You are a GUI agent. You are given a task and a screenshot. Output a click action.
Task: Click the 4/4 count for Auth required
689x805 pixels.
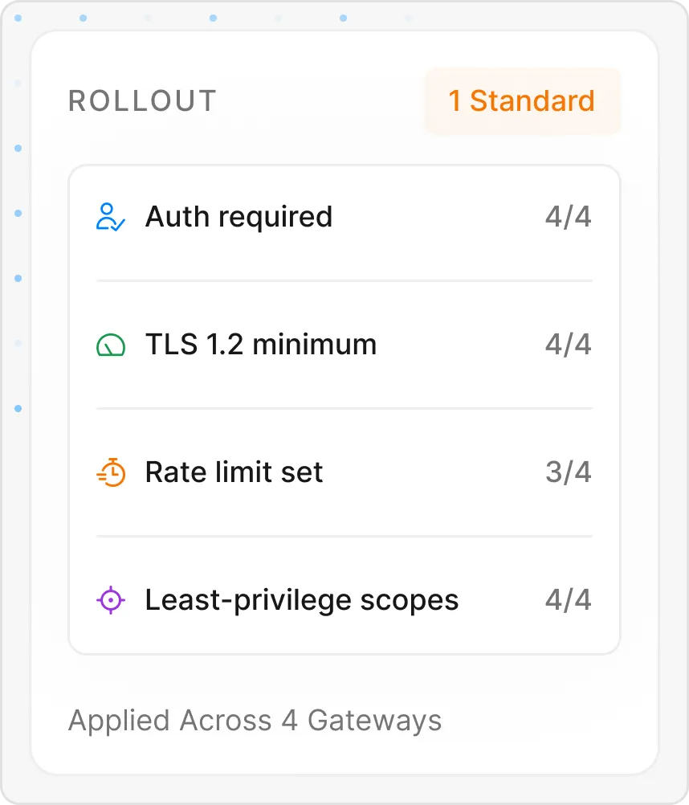[x=568, y=217]
